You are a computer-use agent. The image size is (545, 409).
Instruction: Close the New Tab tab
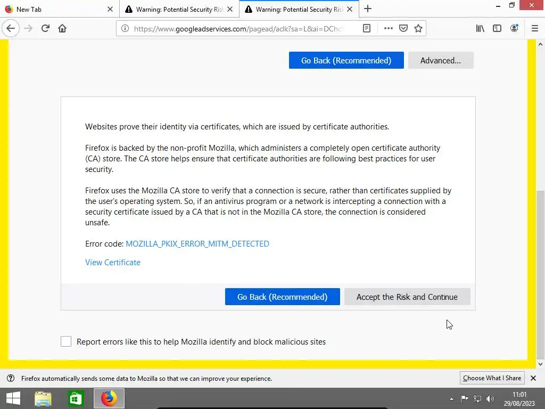[x=110, y=9]
